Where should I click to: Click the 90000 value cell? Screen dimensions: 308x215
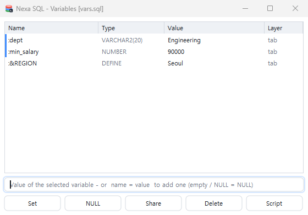[x=176, y=52]
